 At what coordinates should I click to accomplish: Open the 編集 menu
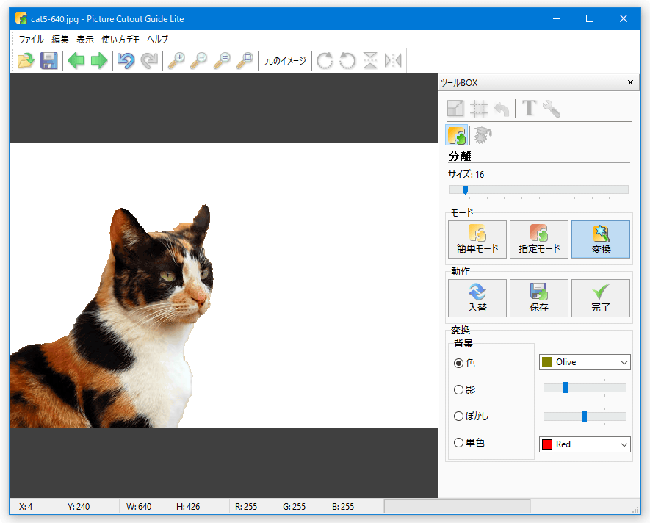60,39
